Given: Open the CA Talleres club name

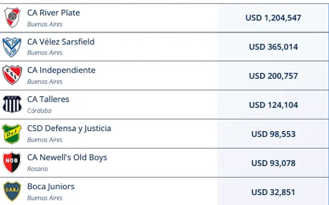Looking at the screenshot, I should pos(48,99).
